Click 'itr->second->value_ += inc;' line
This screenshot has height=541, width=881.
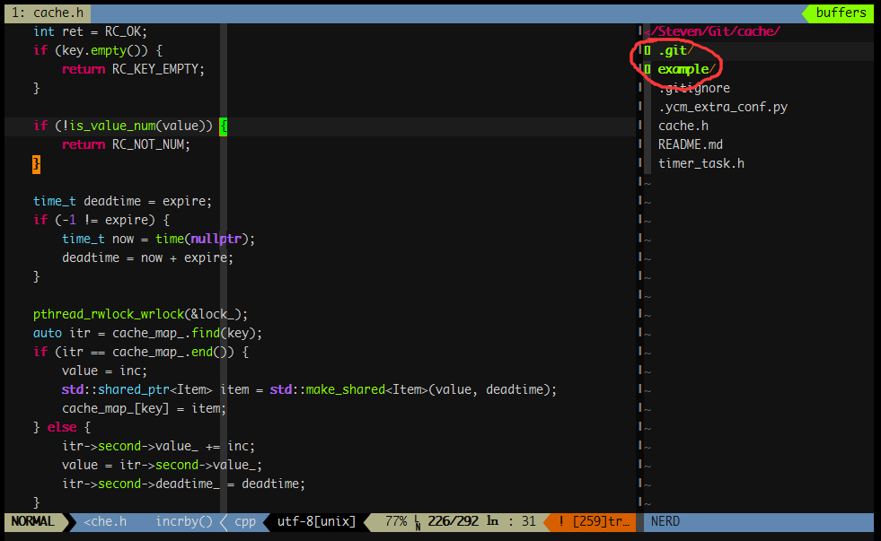click(x=158, y=446)
